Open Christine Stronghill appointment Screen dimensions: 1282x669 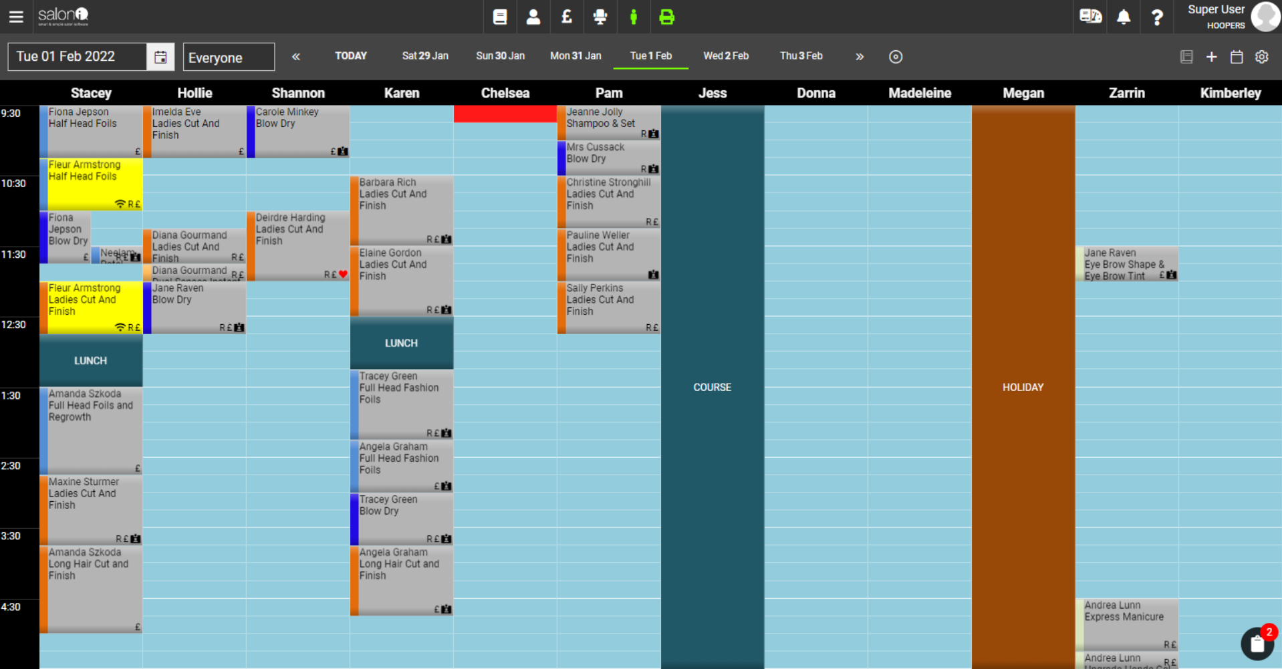[609, 202]
